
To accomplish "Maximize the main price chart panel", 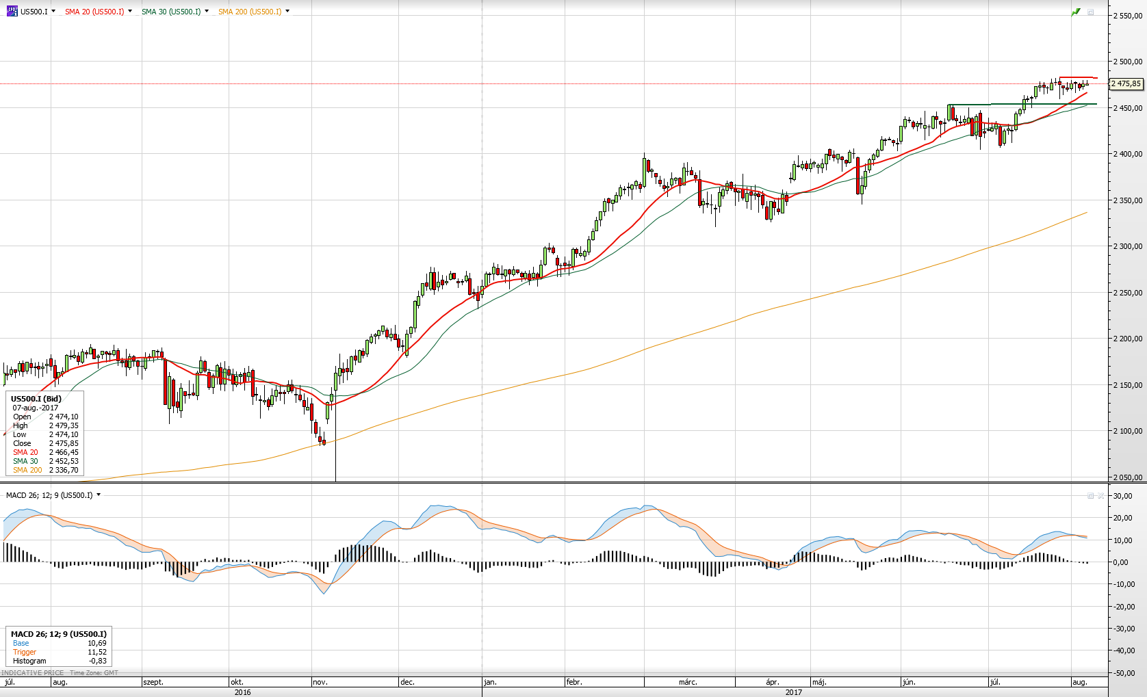I will coord(1091,12).
